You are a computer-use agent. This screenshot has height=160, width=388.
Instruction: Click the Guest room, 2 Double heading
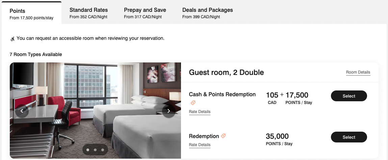click(226, 72)
